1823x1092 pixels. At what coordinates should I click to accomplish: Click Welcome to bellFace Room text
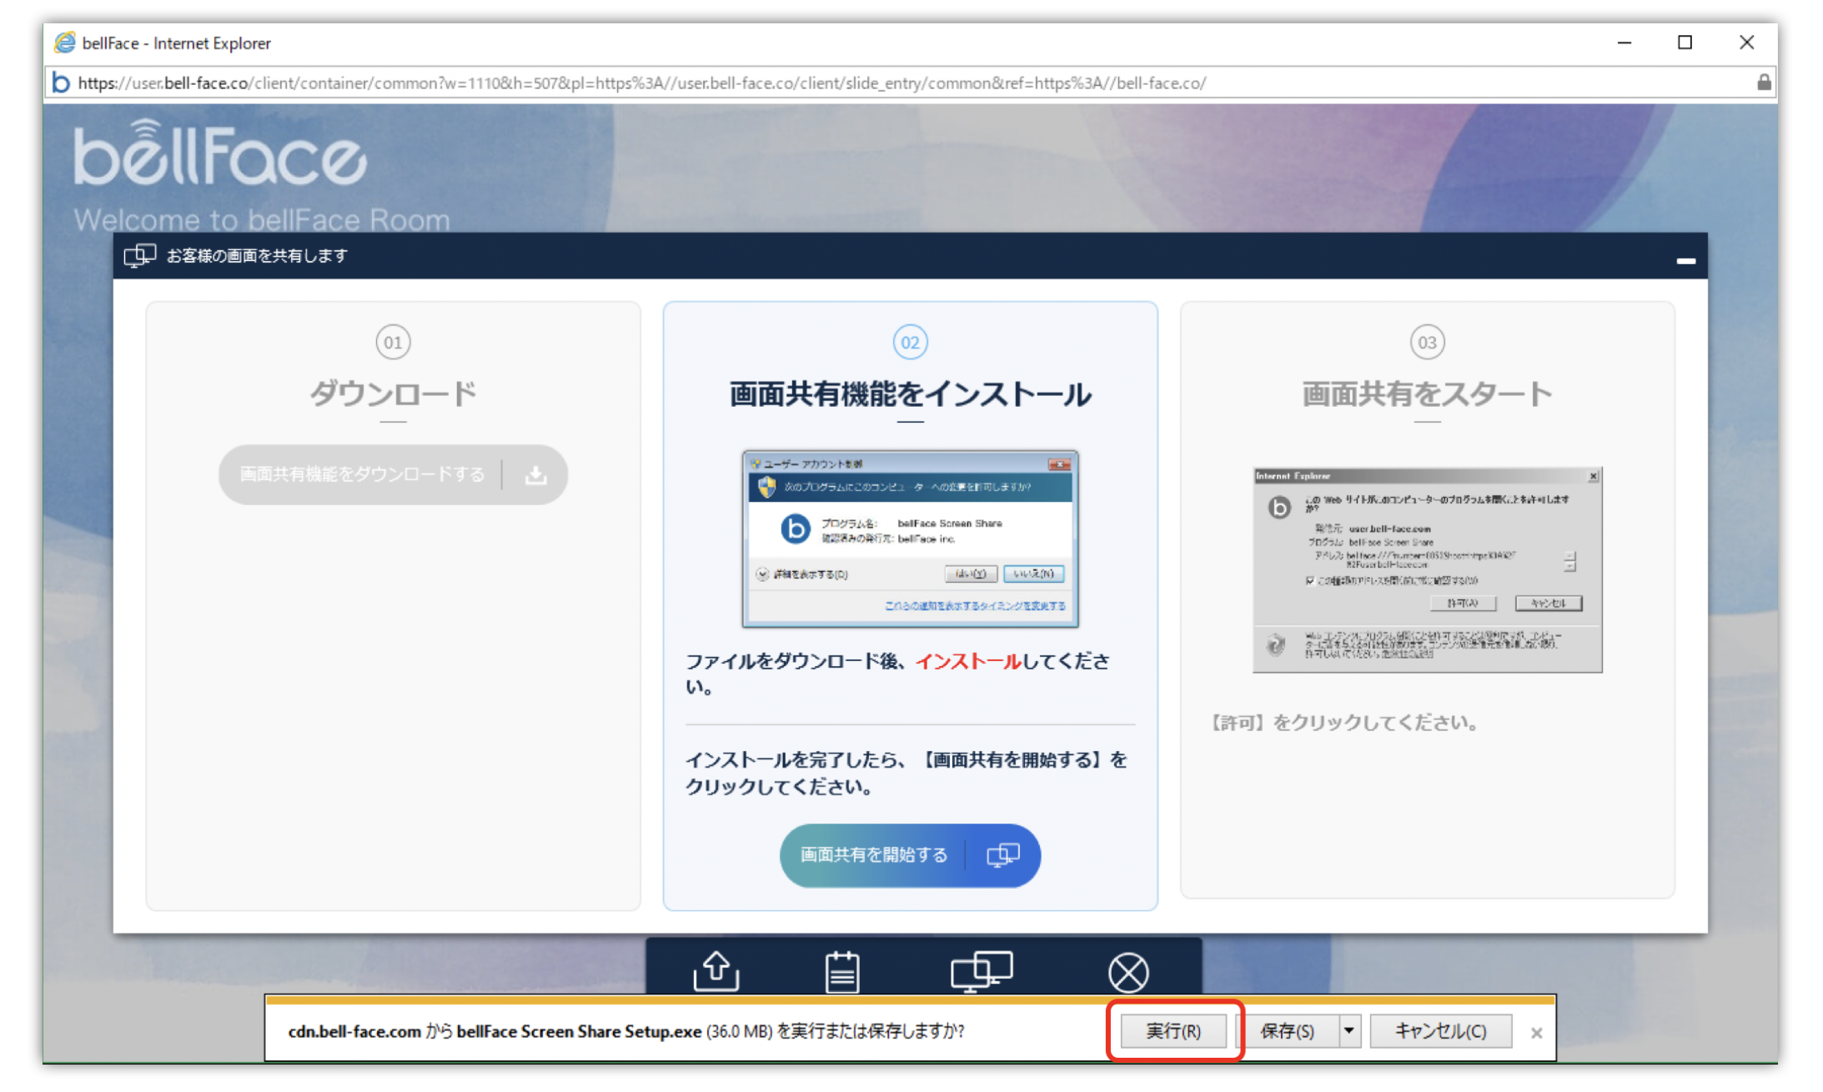click(x=262, y=219)
